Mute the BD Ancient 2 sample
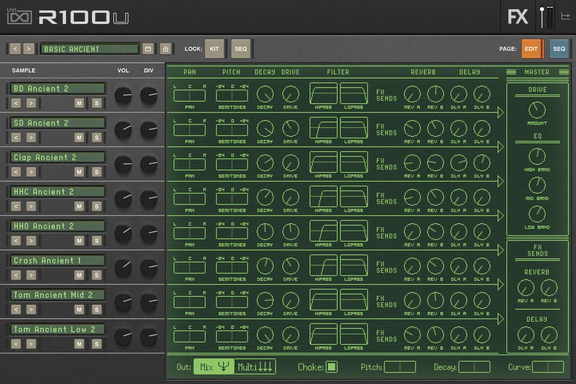Screen dimensions: 576x384 pos(79,103)
